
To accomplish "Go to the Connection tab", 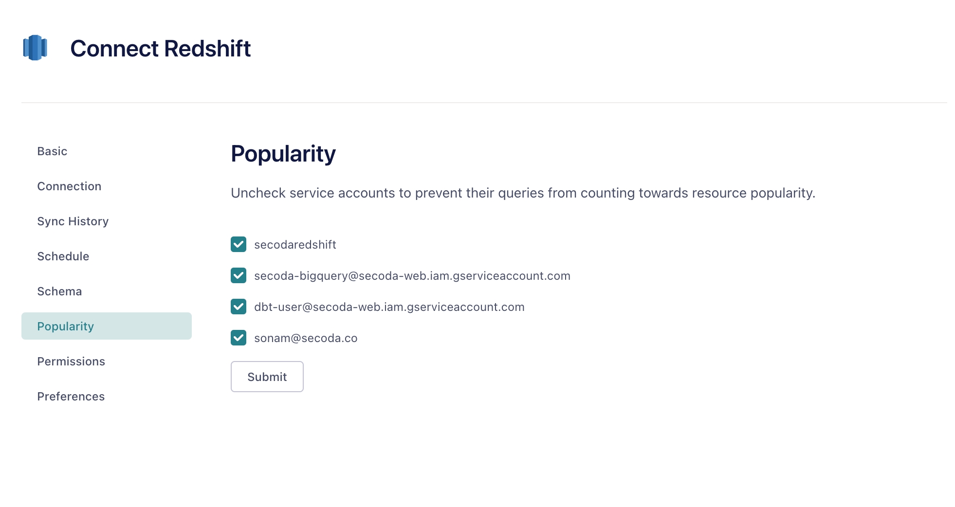I will [69, 186].
